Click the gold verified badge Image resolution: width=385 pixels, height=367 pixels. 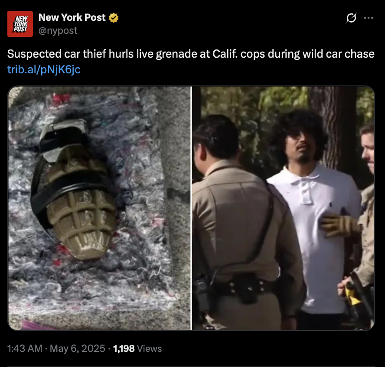(x=114, y=18)
